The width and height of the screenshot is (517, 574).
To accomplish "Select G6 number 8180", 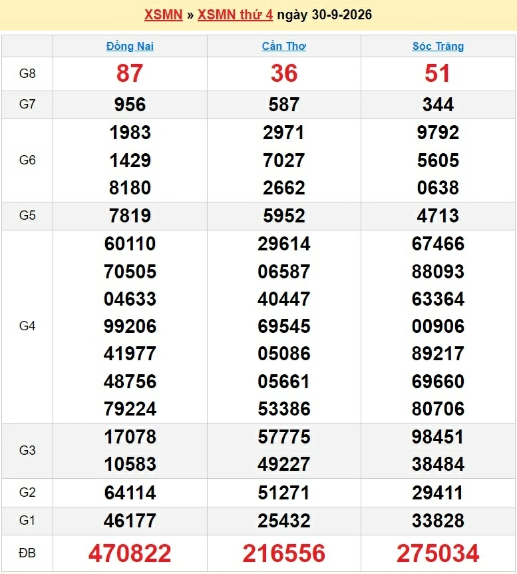I will (130, 188).
